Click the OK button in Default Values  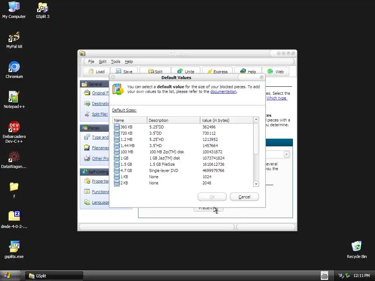pyautogui.click(x=212, y=196)
